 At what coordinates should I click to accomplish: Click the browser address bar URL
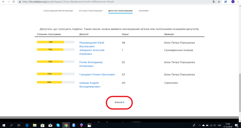click(x=68, y=2)
